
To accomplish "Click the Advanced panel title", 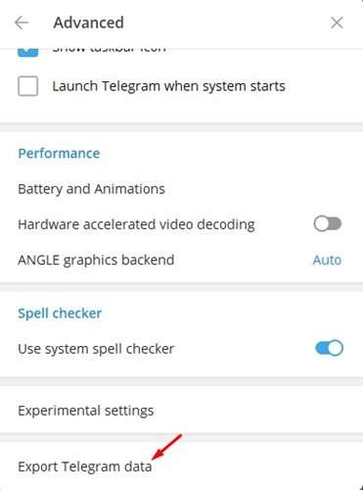I will point(88,23).
